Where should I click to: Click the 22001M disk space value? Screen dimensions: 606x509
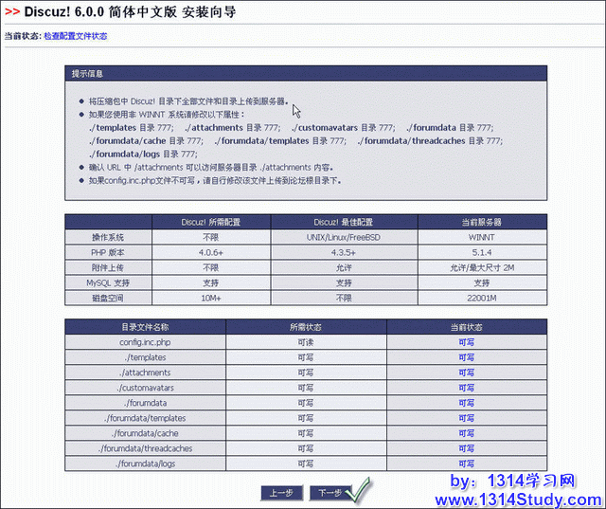click(x=483, y=298)
